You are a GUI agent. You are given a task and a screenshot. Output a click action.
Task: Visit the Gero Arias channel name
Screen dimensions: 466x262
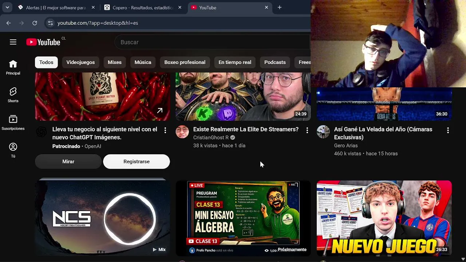[346, 146]
